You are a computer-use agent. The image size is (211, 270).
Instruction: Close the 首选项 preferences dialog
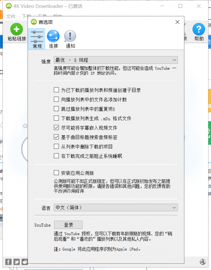point(177,22)
